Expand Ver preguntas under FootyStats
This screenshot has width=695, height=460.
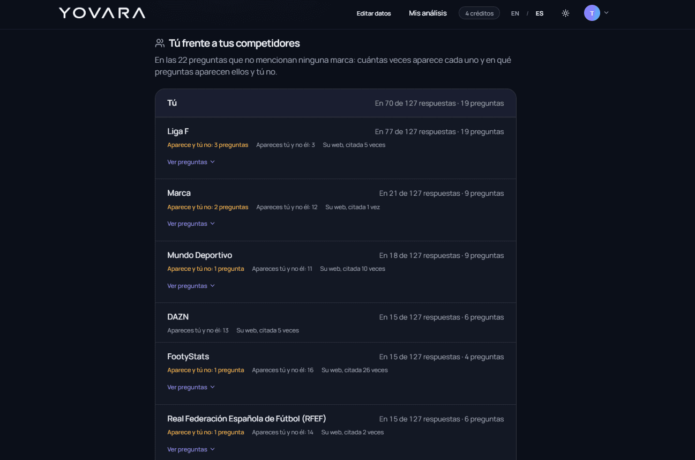point(191,387)
